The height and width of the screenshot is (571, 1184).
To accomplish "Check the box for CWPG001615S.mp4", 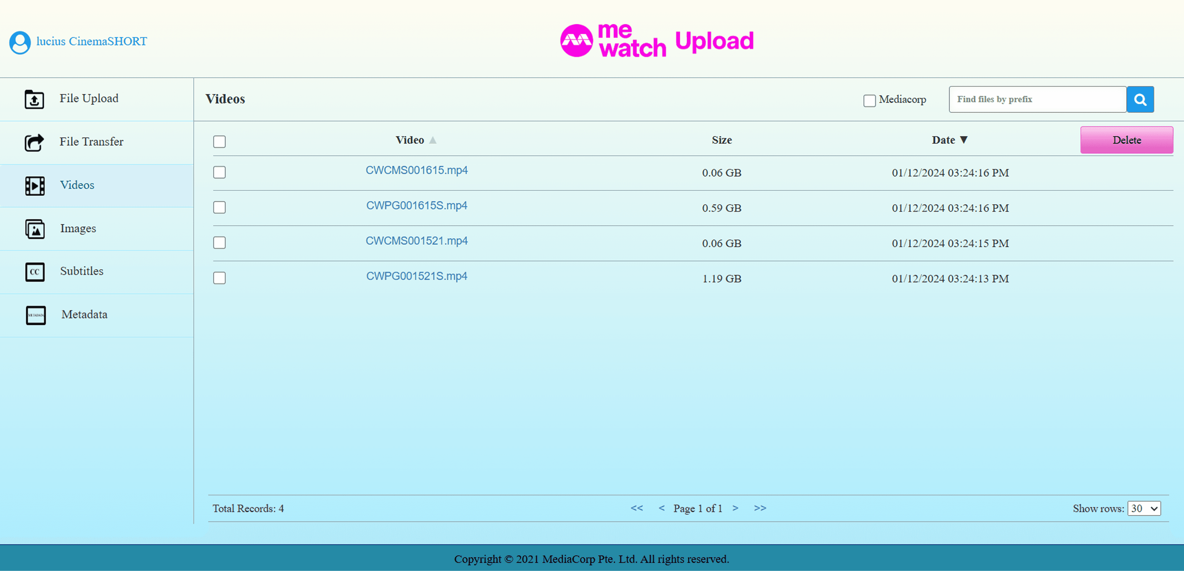I will pyautogui.click(x=219, y=208).
